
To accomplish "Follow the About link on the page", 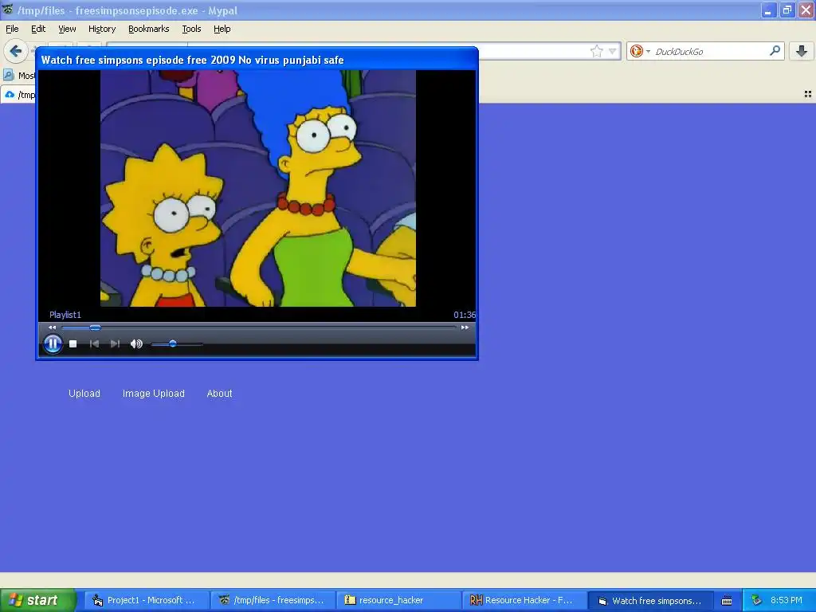I will click(220, 394).
